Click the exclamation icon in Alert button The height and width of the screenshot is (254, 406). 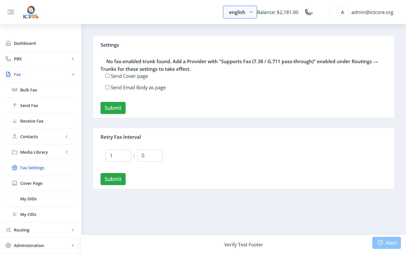380,243
